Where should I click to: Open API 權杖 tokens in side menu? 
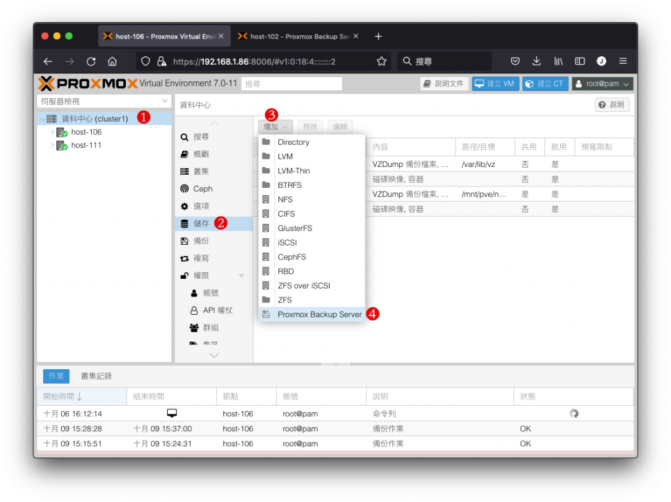tap(214, 310)
